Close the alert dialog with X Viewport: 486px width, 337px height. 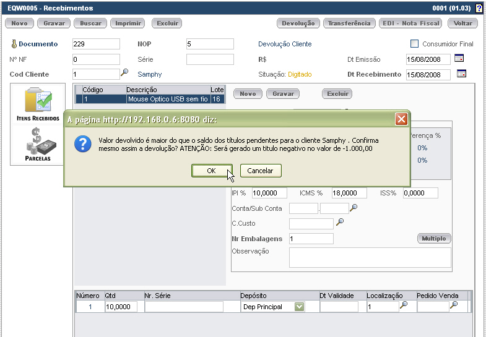(401, 119)
